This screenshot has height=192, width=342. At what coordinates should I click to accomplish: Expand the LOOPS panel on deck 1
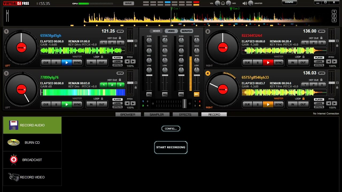117,61
